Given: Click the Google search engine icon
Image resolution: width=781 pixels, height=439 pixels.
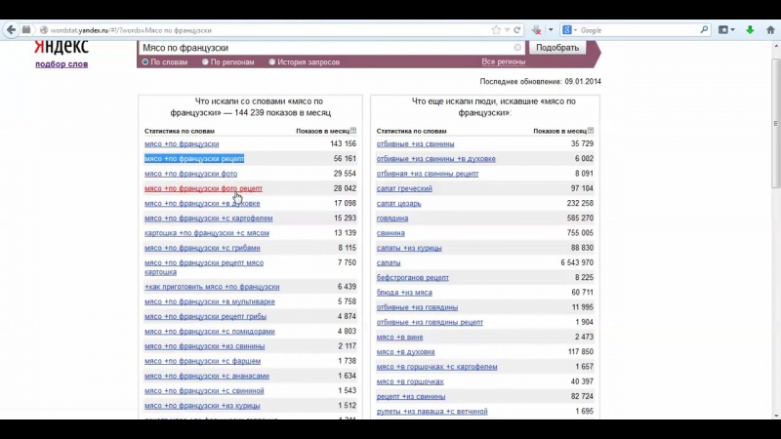Looking at the screenshot, I should tap(567, 30).
